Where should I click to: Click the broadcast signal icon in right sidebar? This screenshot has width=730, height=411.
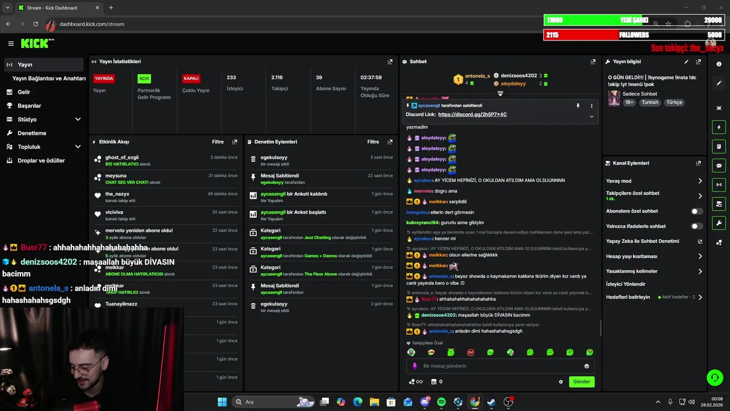[x=719, y=185]
